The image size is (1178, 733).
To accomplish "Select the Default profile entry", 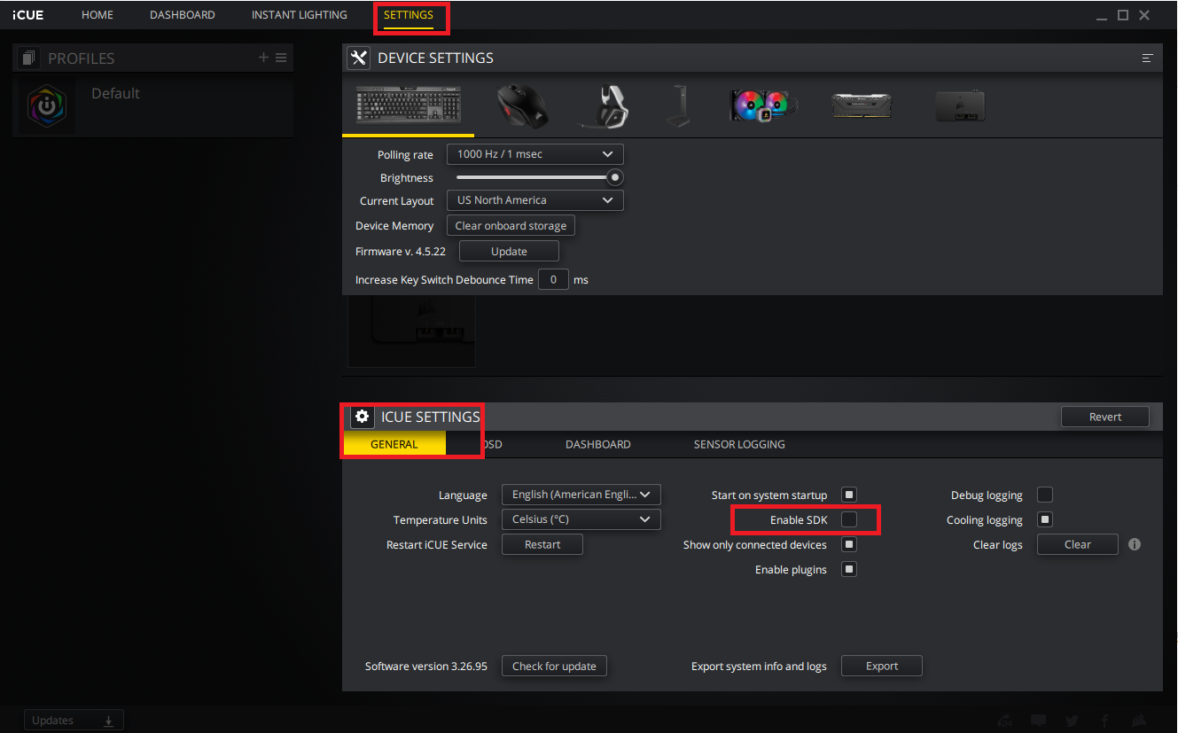I will point(153,105).
